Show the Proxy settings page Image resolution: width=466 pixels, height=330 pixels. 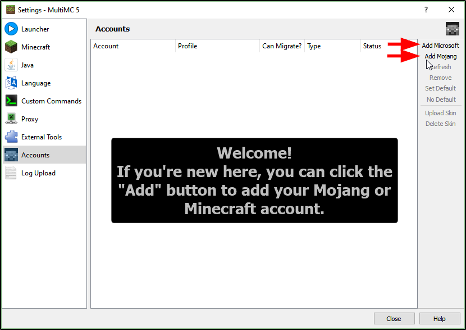44,119
